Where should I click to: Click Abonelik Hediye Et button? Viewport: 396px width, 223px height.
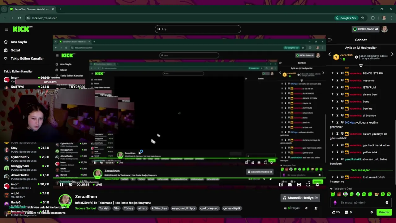pos(300,198)
